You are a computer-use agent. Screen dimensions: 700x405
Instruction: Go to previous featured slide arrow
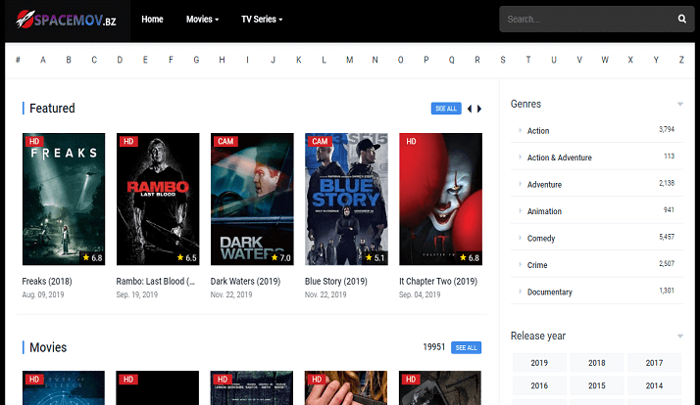[469, 109]
